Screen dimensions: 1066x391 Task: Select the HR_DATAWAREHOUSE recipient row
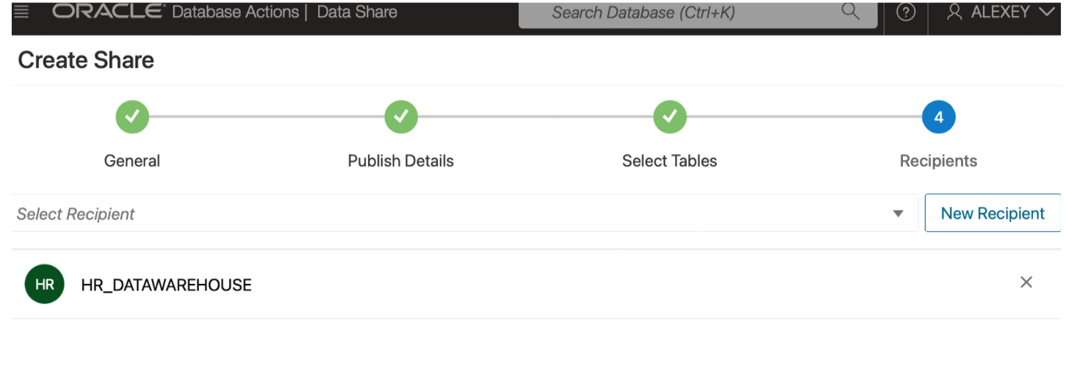click(514, 285)
